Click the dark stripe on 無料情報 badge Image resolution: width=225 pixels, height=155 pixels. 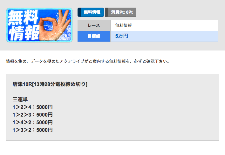pyautogui.click(x=79, y=12)
